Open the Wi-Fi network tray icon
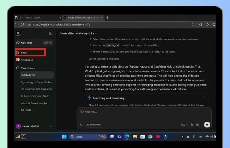The height and width of the screenshot is (148, 230). point(207,137)
